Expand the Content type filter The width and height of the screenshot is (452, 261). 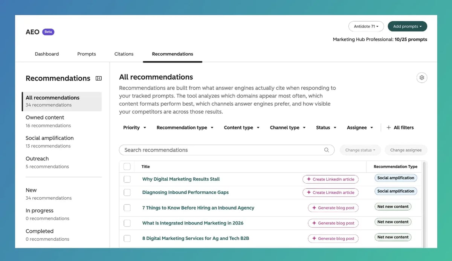pyautogui.click(x=242, y=127)
